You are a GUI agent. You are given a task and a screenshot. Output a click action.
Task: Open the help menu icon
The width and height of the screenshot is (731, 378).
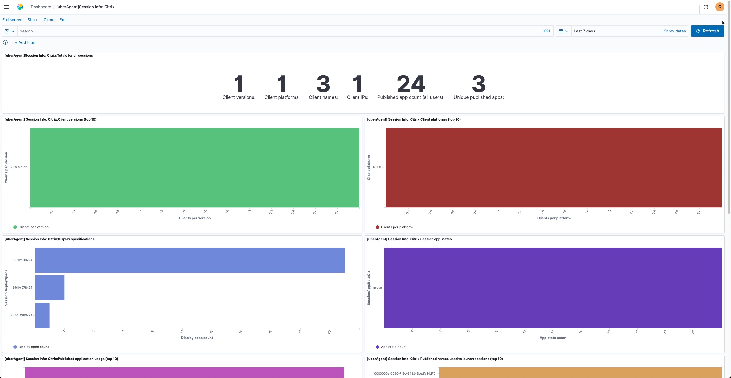click(706, 7)
